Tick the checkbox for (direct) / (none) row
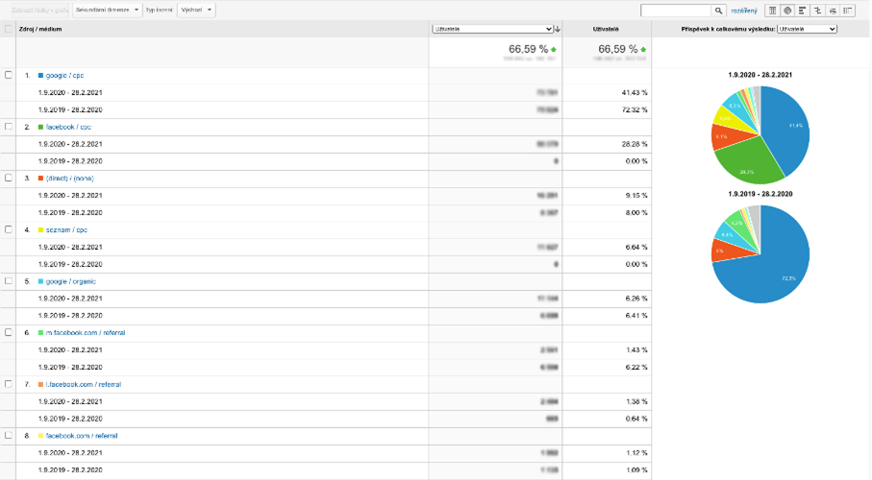Viewport: 872px width, 480px height. (x=9, y=178)
